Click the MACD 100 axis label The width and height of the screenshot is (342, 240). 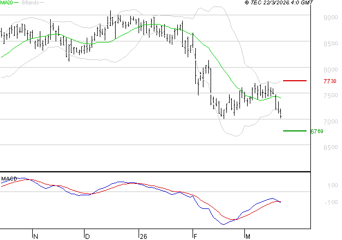[333, 185]
